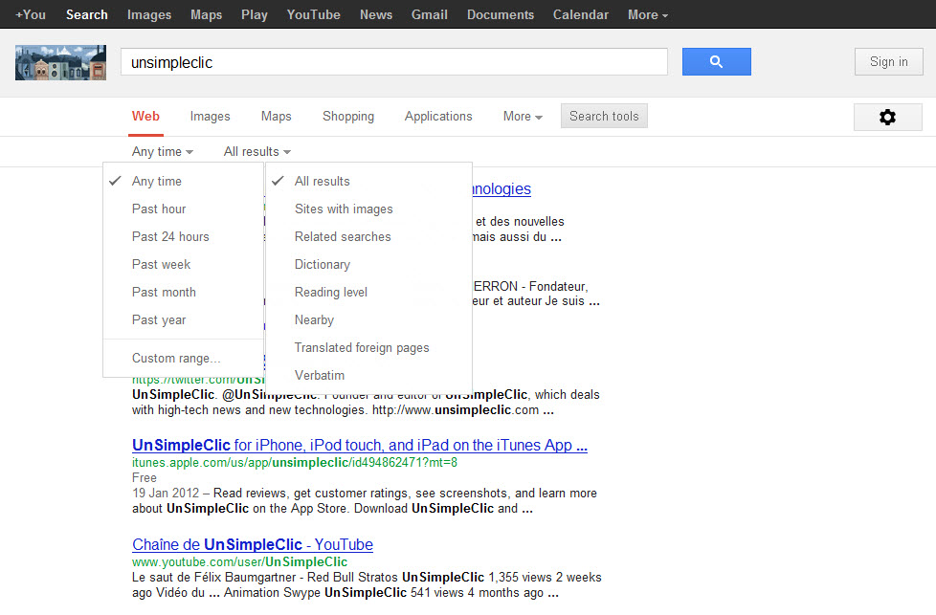Click Search in the black top bar
Viewport: 936px width, 615px height.
(87, 14)
